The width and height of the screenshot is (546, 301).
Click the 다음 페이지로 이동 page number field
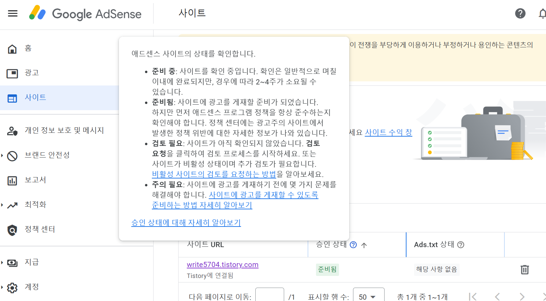(270, 296)
